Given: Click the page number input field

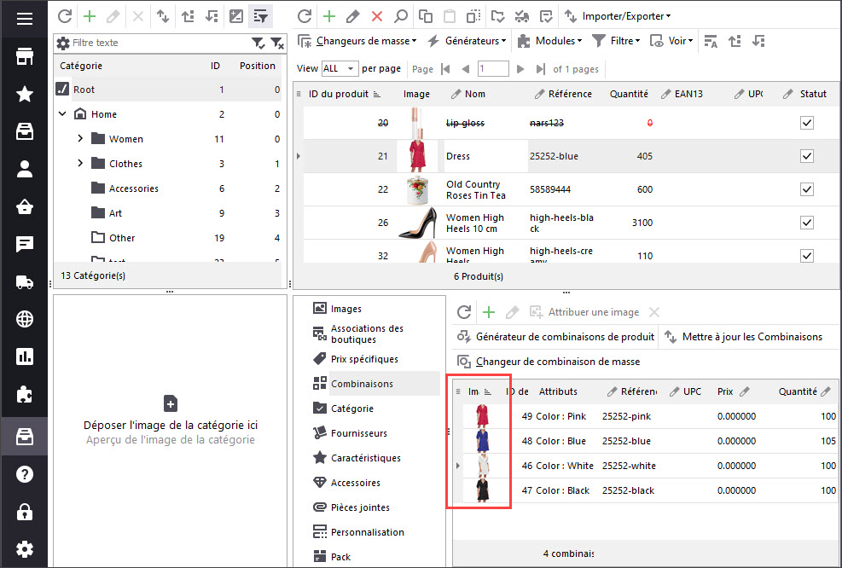Looking at the screenshot, I should click(x=493, y=69).
